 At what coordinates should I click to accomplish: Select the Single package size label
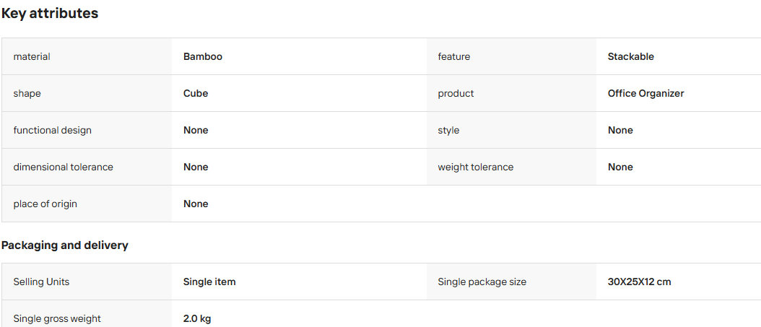tap(482, 282)
